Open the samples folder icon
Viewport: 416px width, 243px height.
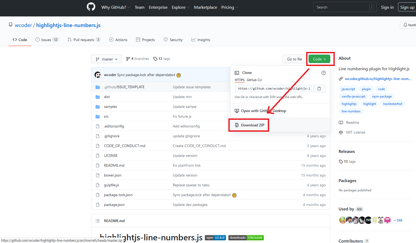click(x=98, y=107)
